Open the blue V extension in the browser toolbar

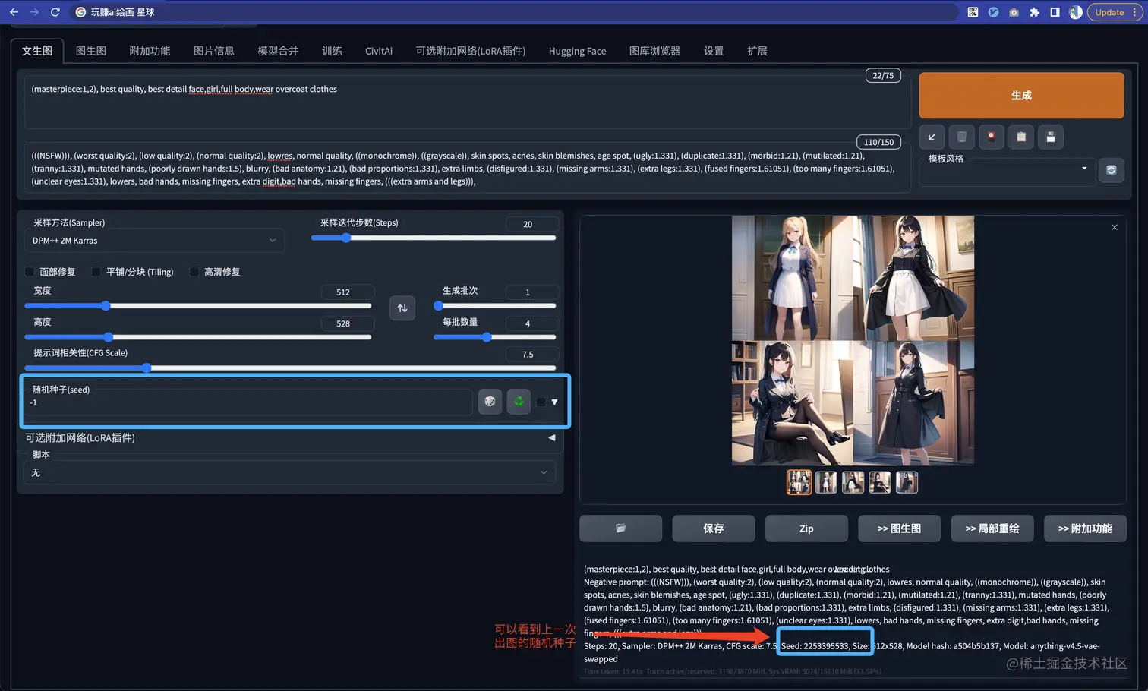point(993,12)
